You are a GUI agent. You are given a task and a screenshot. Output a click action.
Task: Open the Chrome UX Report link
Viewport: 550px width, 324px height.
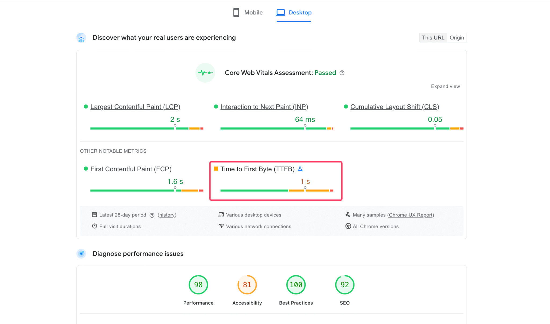click(x=411, y=215)
